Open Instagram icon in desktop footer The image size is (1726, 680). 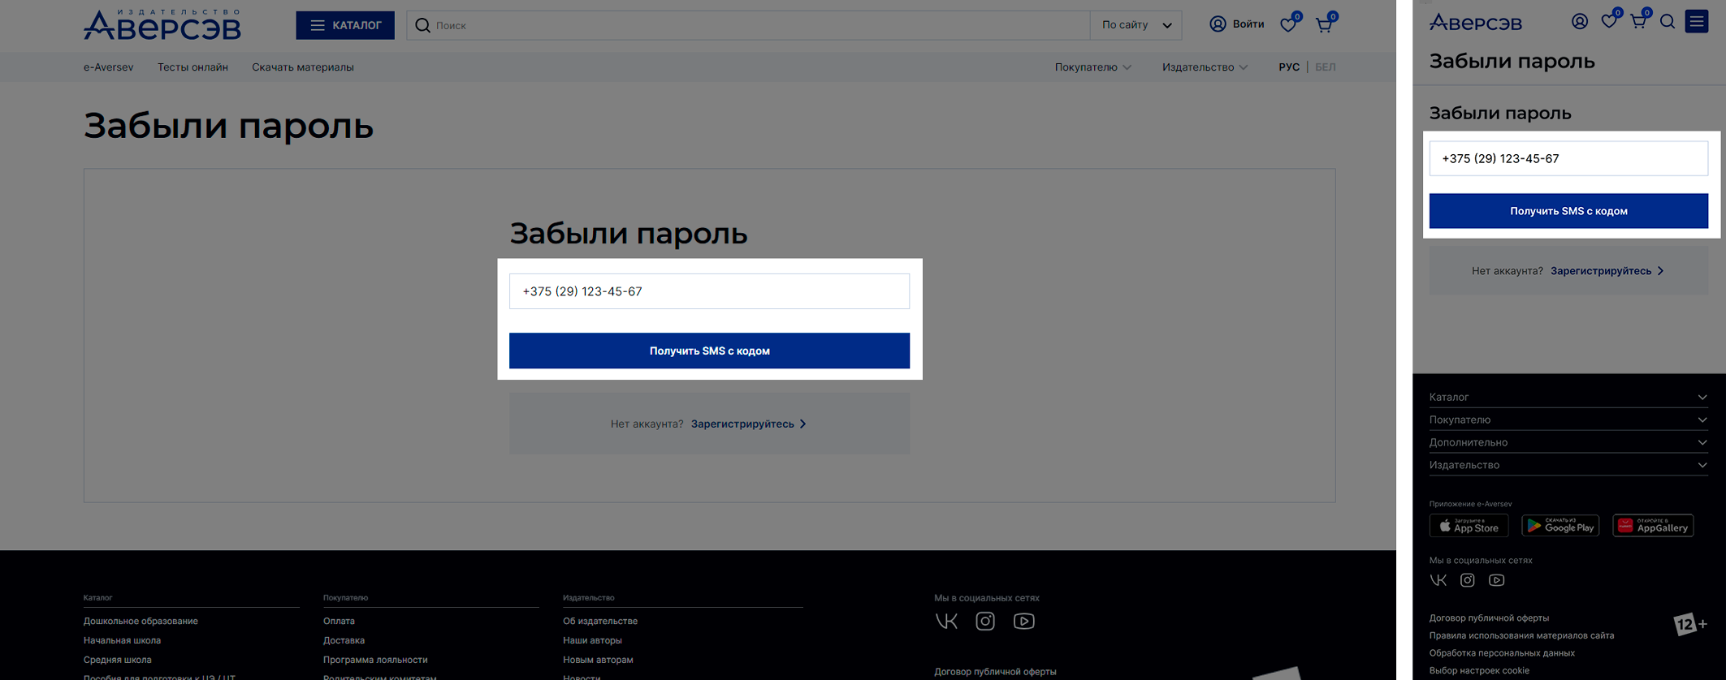985,621
